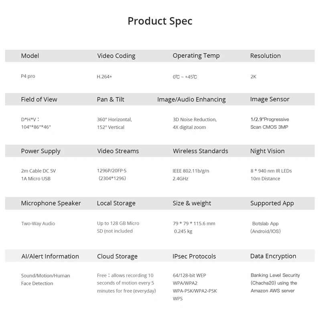Click the Image Sensor header
The height and width of the screenshot is (321, 321).
[x=270, y=99]
